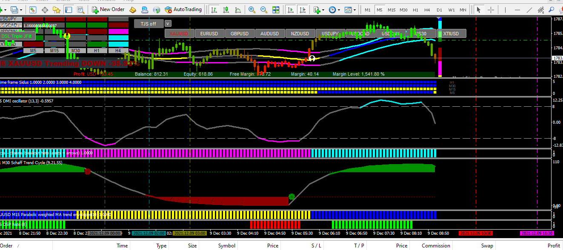Open the Signals broadcast icon

click(156, 9)
